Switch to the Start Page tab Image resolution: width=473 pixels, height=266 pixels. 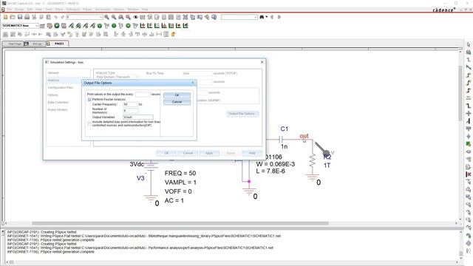pyautogui.click(x=13, y=44)
